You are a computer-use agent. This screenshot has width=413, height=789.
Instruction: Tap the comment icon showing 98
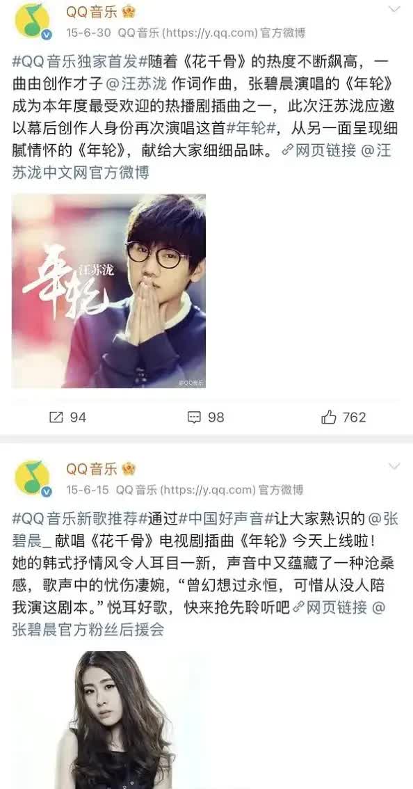pos(194,417)
